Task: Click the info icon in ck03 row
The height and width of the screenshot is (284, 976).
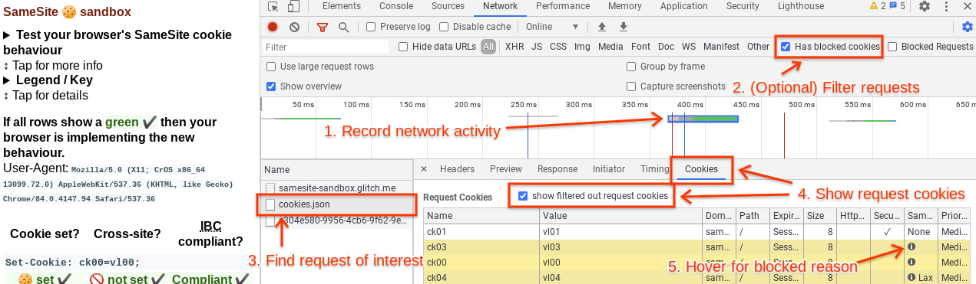Action: tap(911, 246)
